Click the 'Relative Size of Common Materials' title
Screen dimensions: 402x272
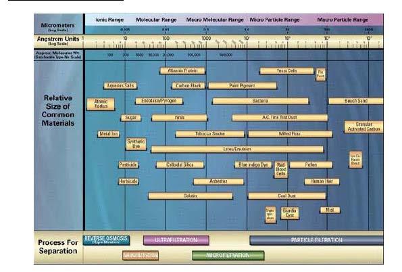[58, 110]
